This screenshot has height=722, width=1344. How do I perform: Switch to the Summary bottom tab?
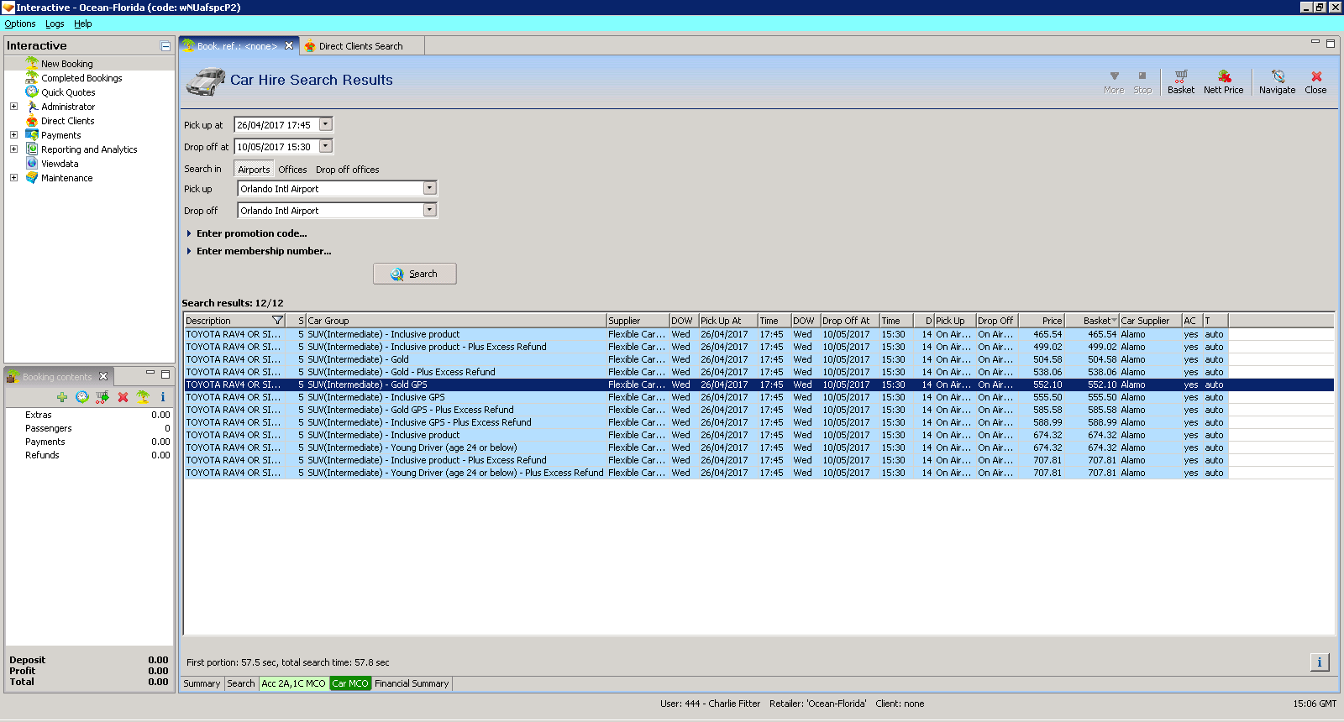click(x=202, y=683)
